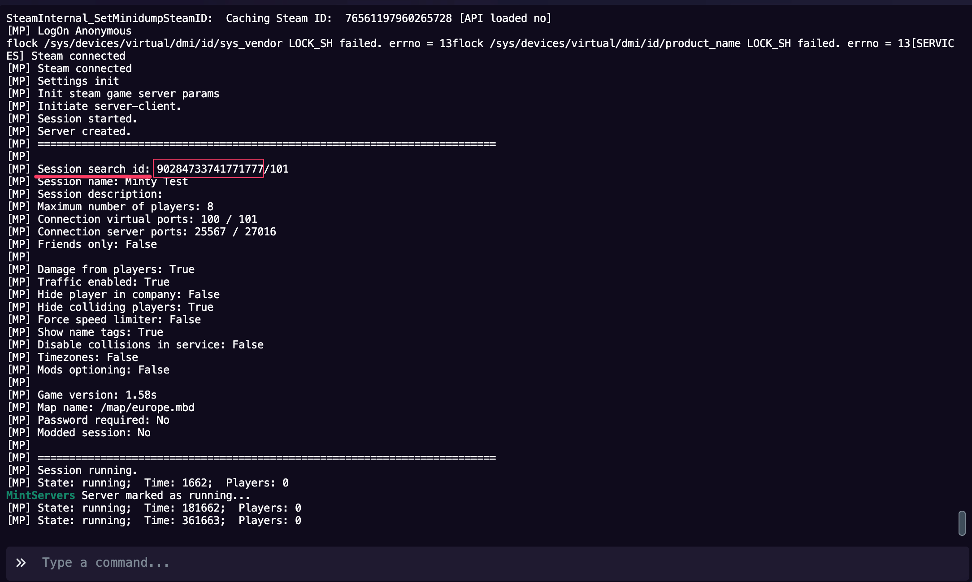This screenshot has height=582, width=972.
Task: Click the 'Session name: Minty Test' line
Action: coord(112,182)
